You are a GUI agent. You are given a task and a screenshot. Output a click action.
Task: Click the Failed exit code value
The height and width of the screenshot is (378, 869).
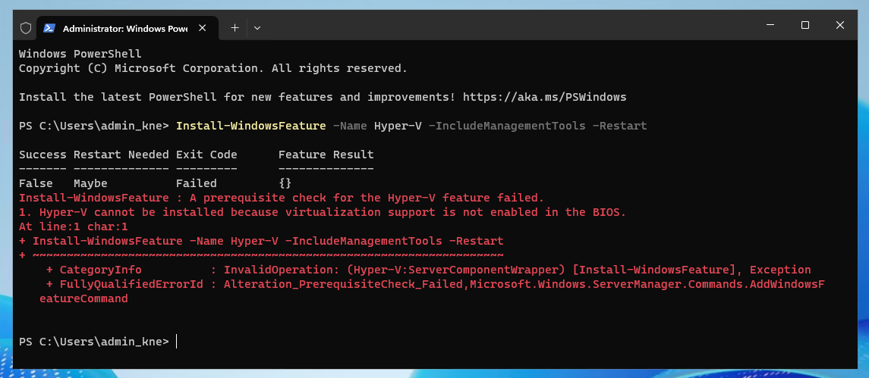[197, 183]
